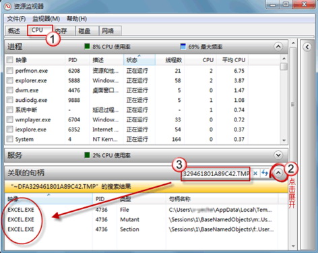Screen dimensions: 318x253
Task: Sort handles by 类型 column header
Action: coord(142,199)
